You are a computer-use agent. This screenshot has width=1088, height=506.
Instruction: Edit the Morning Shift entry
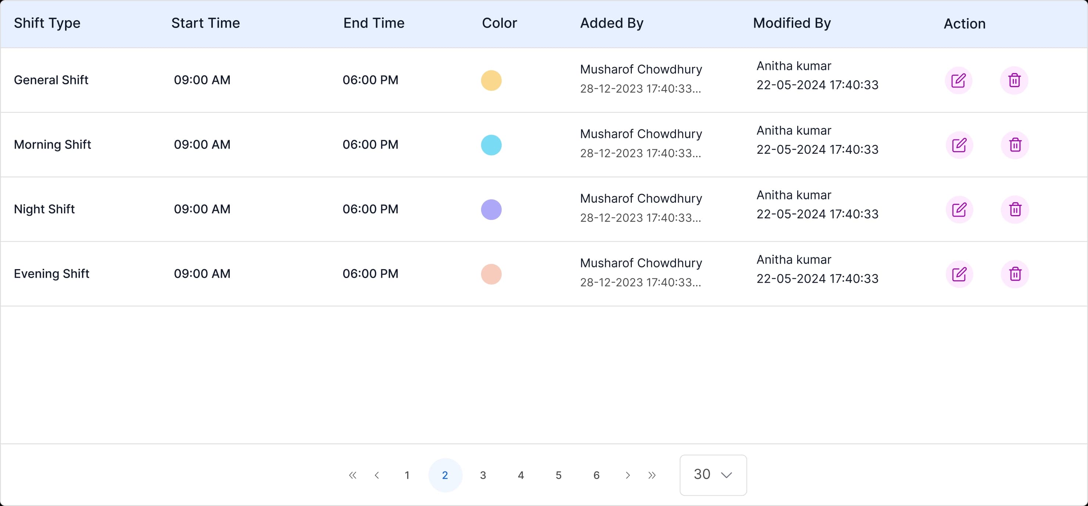pyautogui.click(x=959, y=145)
